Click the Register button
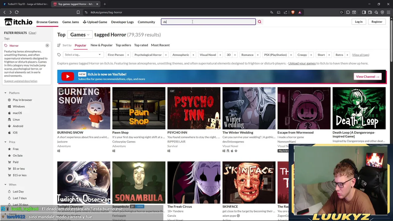The image size is (393, 221). click(377, 22)
